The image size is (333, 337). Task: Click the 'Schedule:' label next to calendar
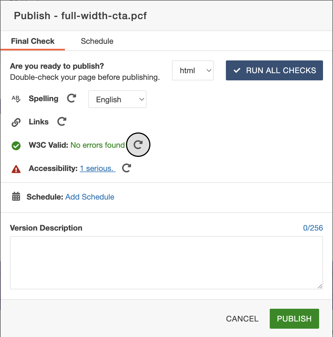coord(45,197)
